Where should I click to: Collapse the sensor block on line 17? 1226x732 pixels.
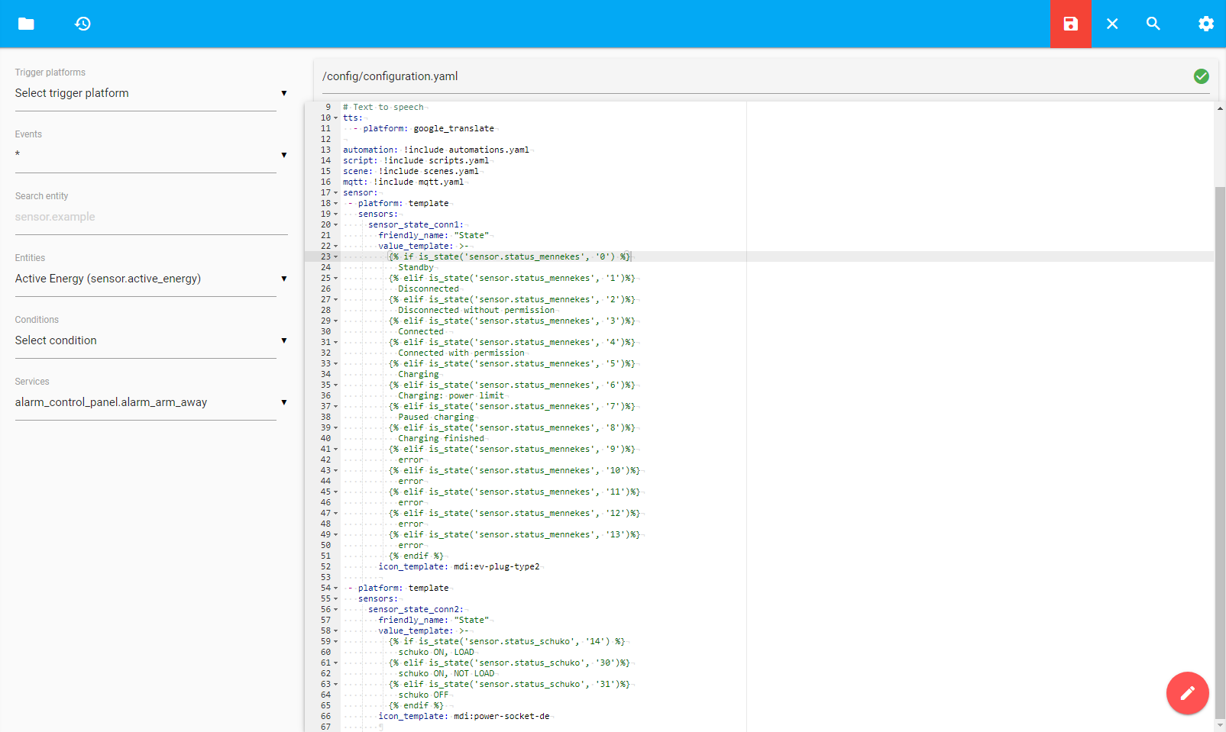(x=335, y=193)
